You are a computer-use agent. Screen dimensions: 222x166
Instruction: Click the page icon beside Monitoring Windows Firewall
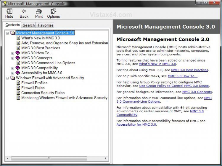[x=18, y=98]
